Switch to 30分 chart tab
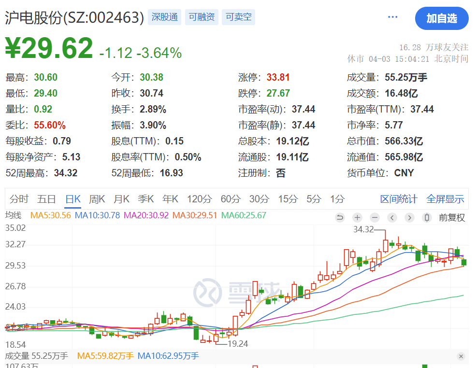This screenshot has width=476, height=368. pyautogui.click(x=259, y=199)
